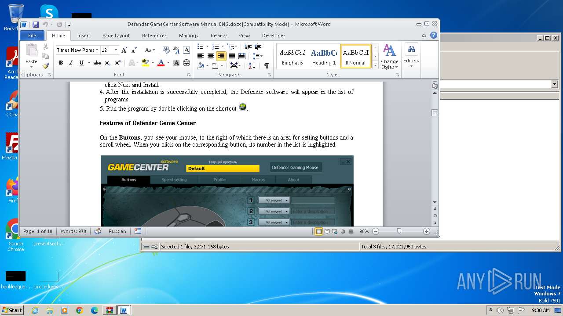Expand the Styles gallery more arrow
The height and width of the screenshot is (316, 563).
pyautogui.click(x=375, y=65)
